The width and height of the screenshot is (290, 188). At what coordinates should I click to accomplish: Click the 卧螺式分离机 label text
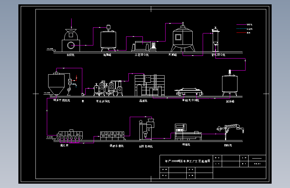click(x=191, y=100)
